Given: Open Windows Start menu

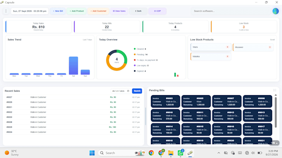Looking at the screenshot, I should pyautogui.click(x=92, y=153).
